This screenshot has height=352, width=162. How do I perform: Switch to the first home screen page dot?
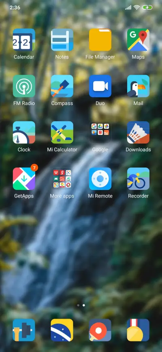[x=78, y=305]
